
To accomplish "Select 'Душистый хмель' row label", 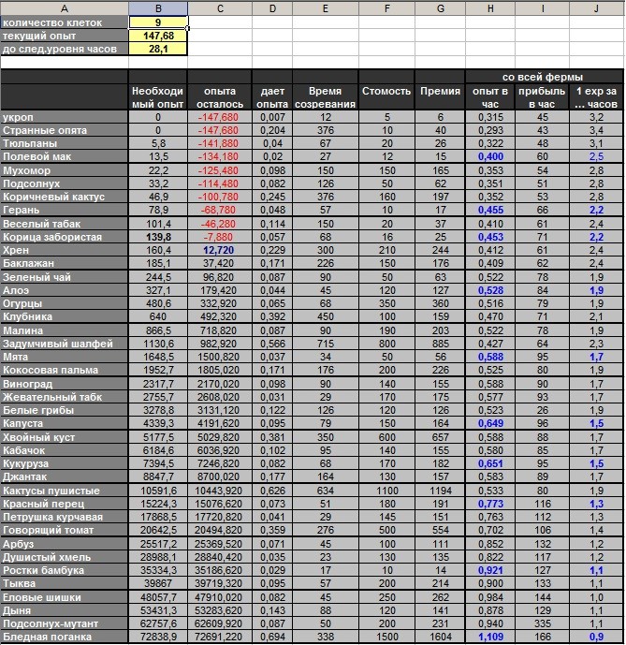I will click(65, 558).
